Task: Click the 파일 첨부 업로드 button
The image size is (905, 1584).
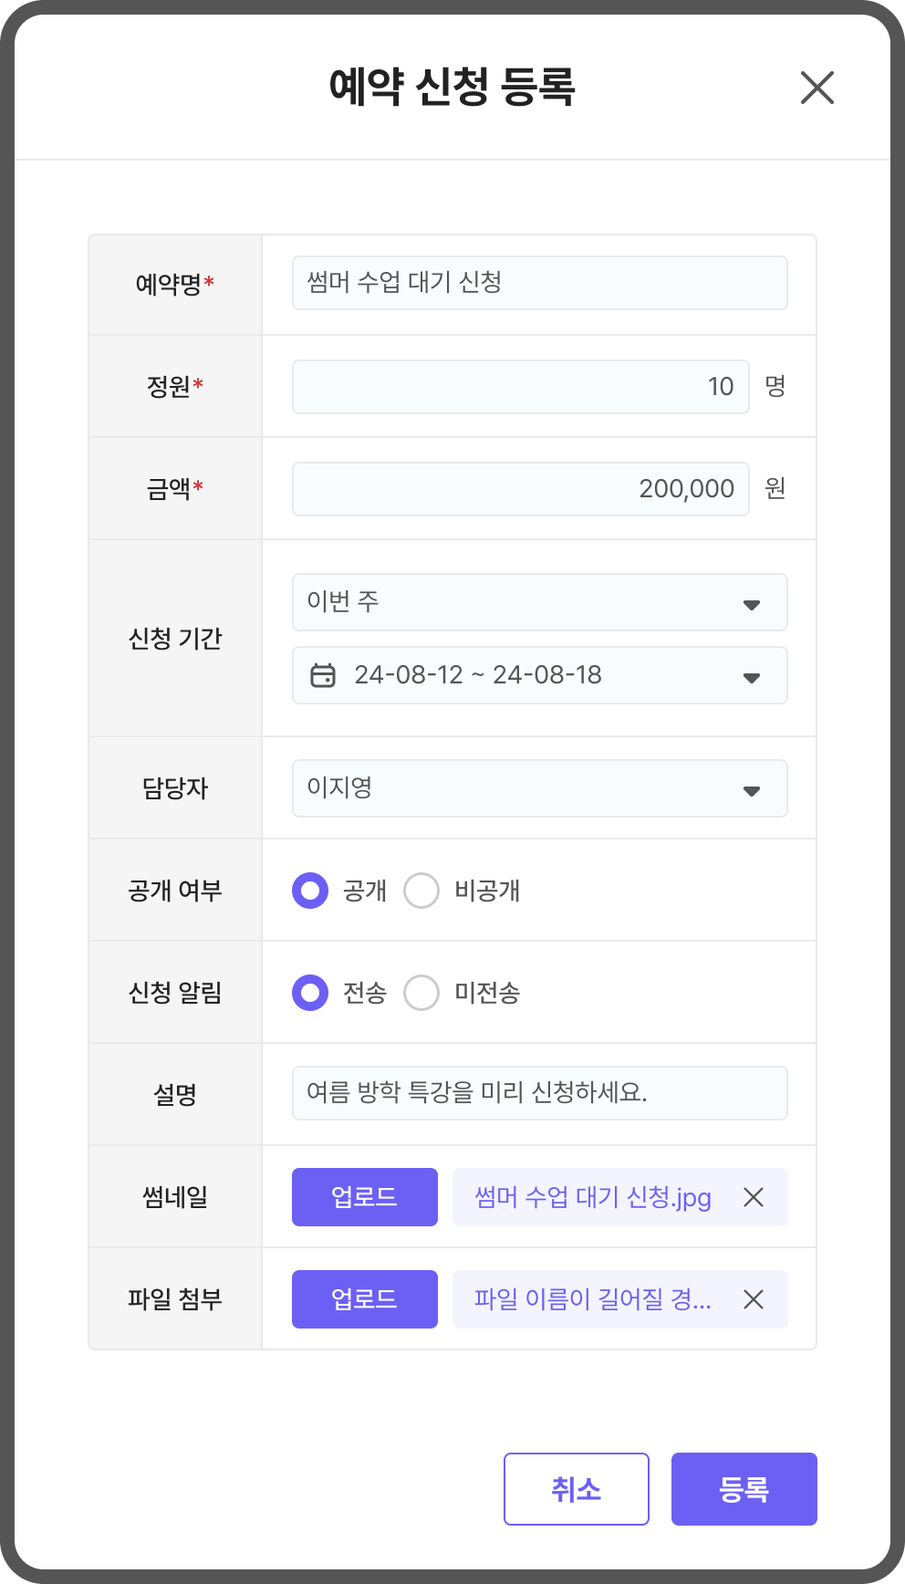Action: click(364, 1299)
